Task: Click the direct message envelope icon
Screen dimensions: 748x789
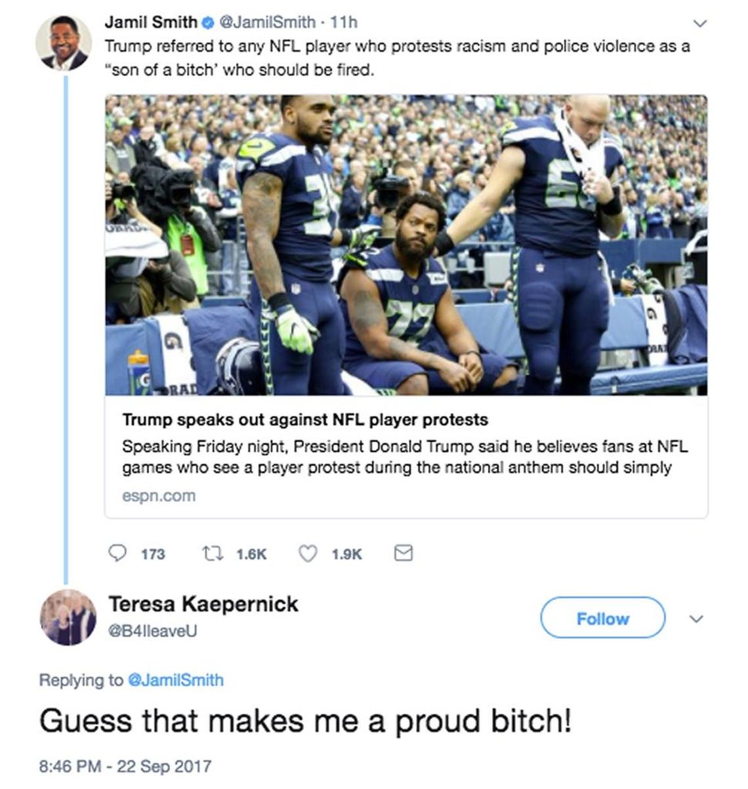Action: tap(403, 554)
